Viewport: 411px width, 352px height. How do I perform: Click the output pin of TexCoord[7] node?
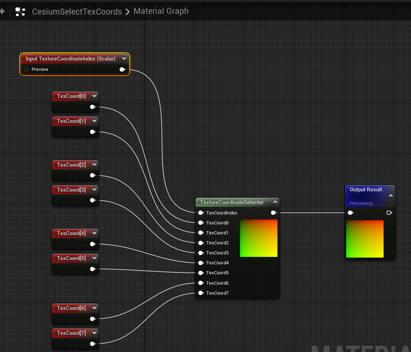click(93, 344)
